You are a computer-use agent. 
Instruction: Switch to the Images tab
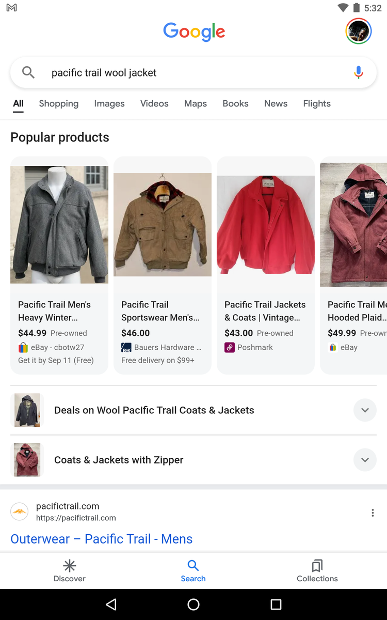pyautogui.click(x=109, y=103)
